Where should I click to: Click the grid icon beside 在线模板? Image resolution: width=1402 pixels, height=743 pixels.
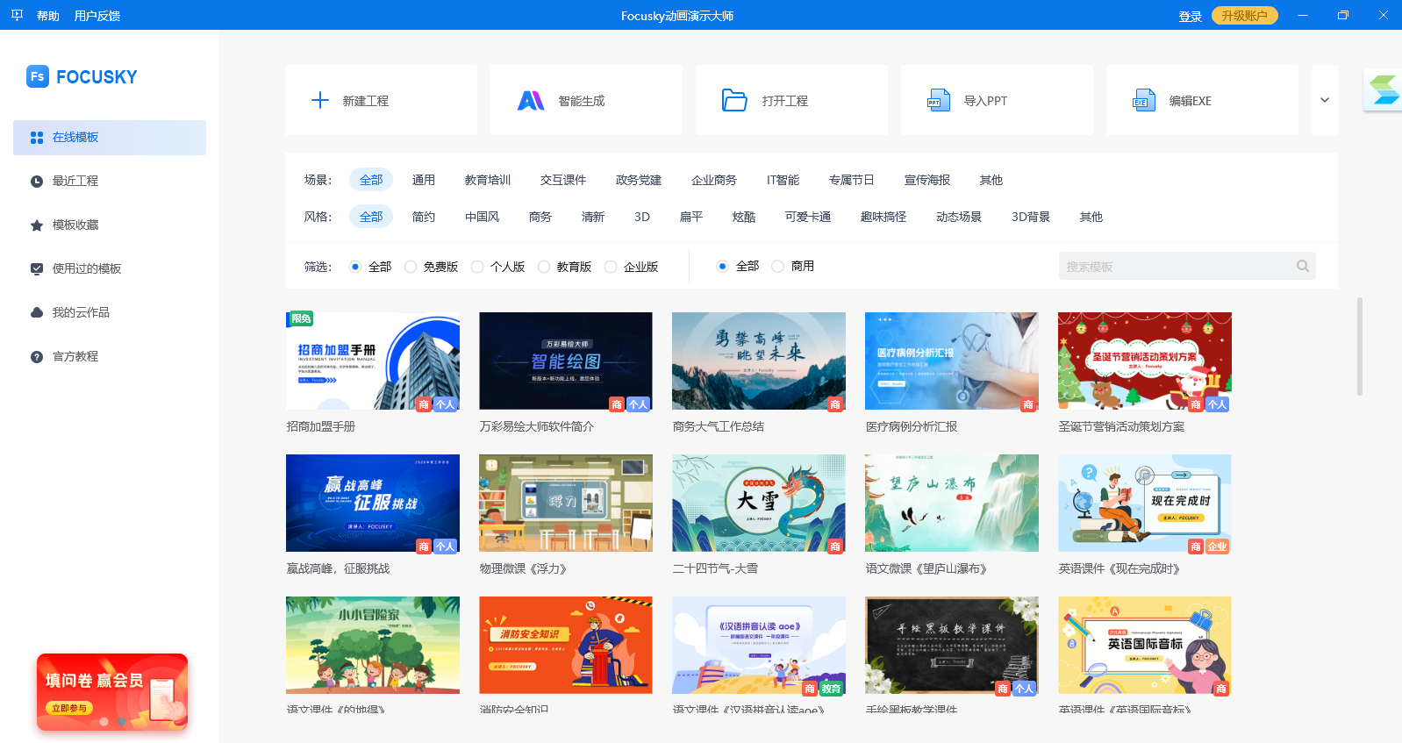[37, 138]
